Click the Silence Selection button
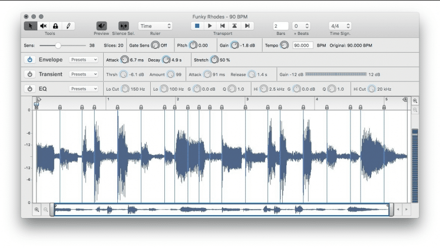440x248 pixels. click(123, 26)
